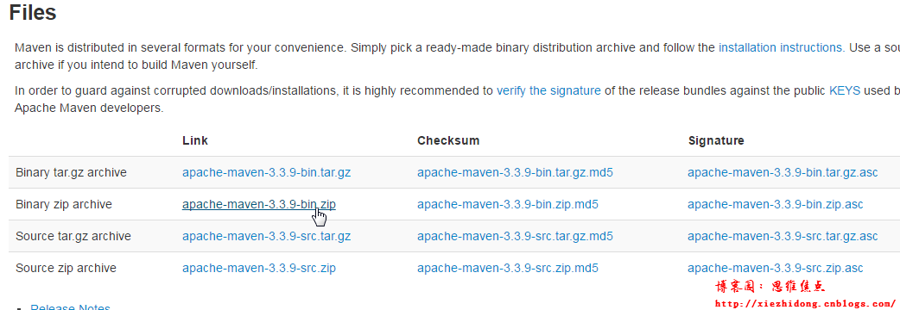Download apache-maven-3.3.9-src.zip source archive

tap(259, 269)
